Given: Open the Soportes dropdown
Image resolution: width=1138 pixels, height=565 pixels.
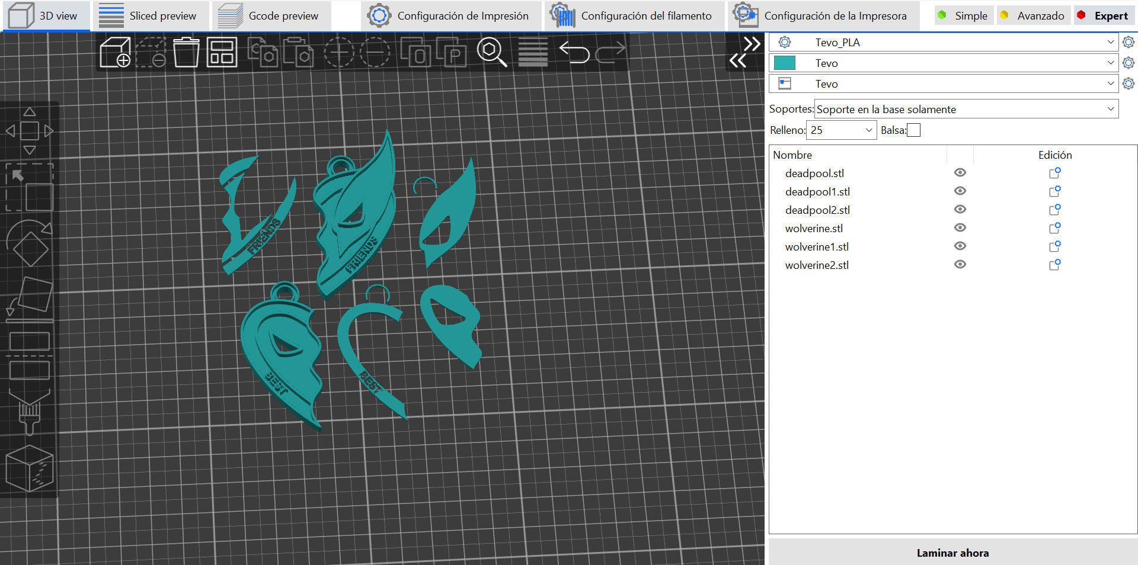Looking at the screenshot, I should point(966,109).
